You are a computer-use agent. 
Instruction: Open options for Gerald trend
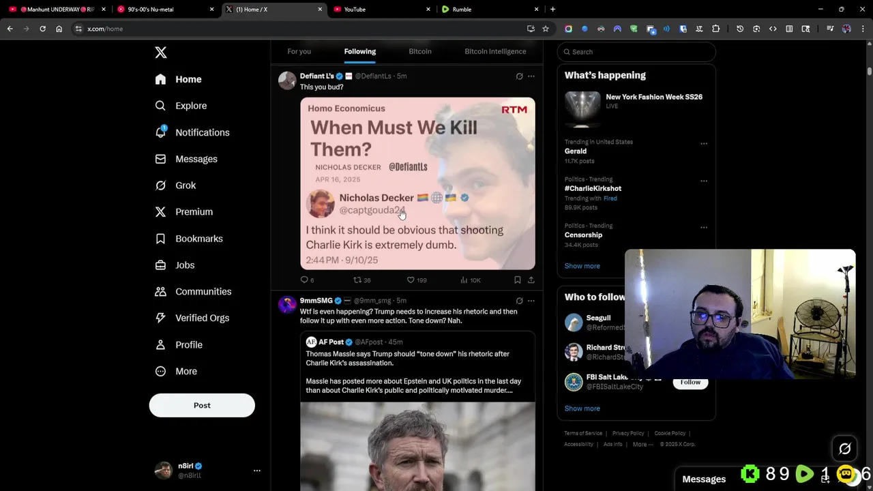(x=704, y=144)
